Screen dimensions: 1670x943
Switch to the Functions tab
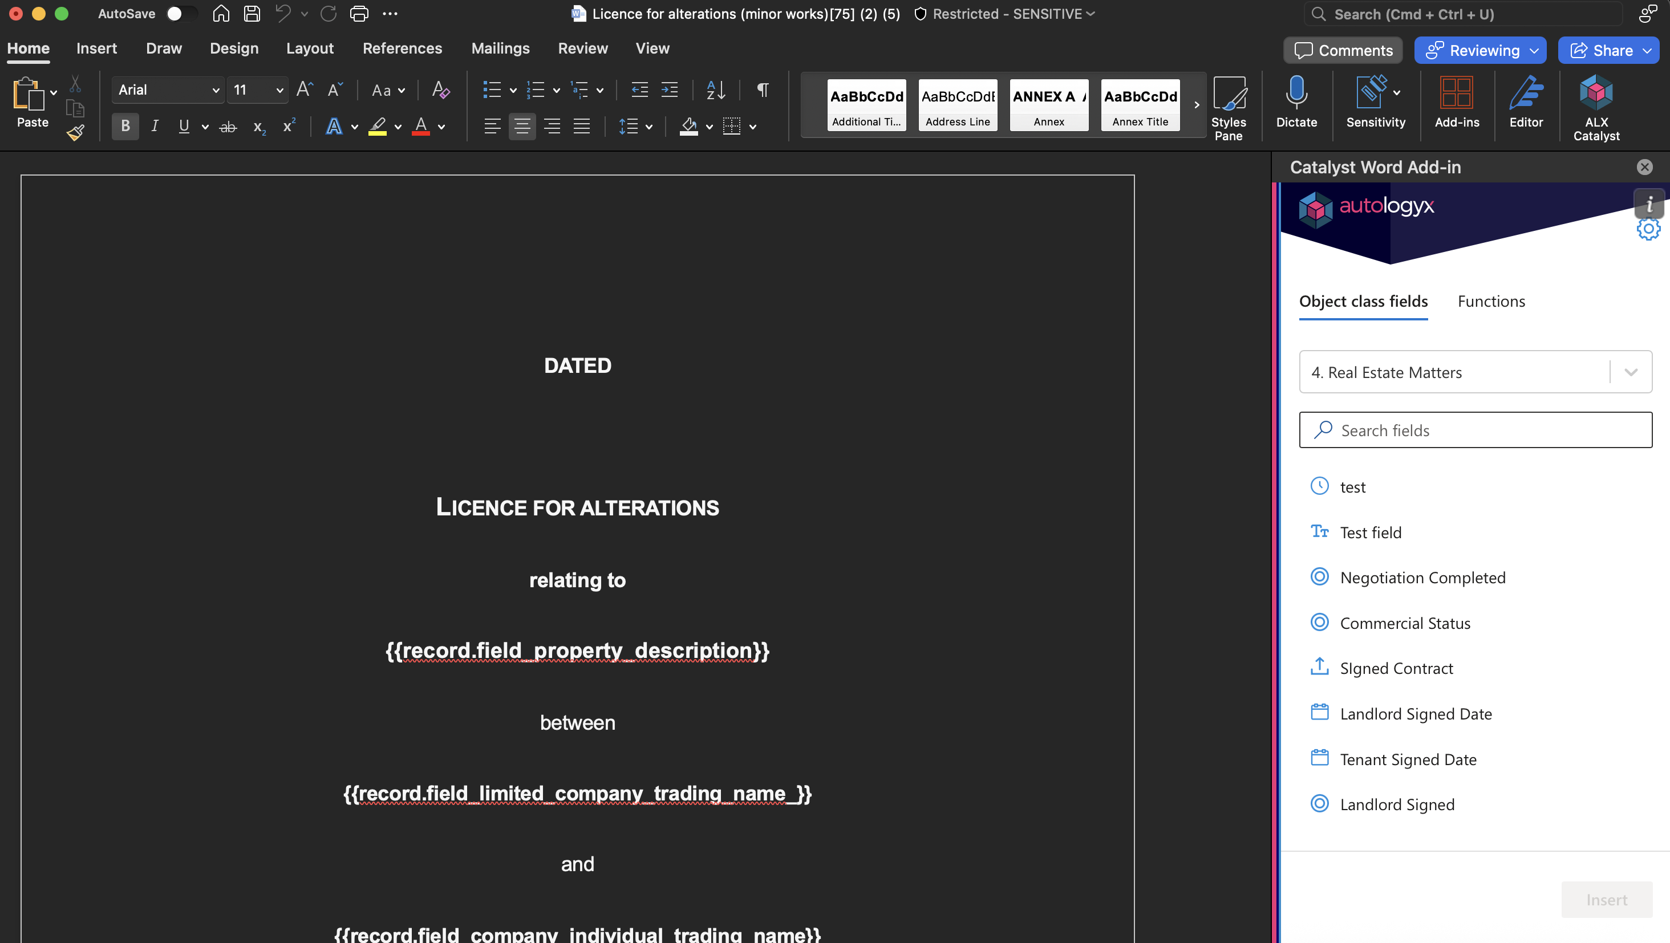tap(1491, 302)
